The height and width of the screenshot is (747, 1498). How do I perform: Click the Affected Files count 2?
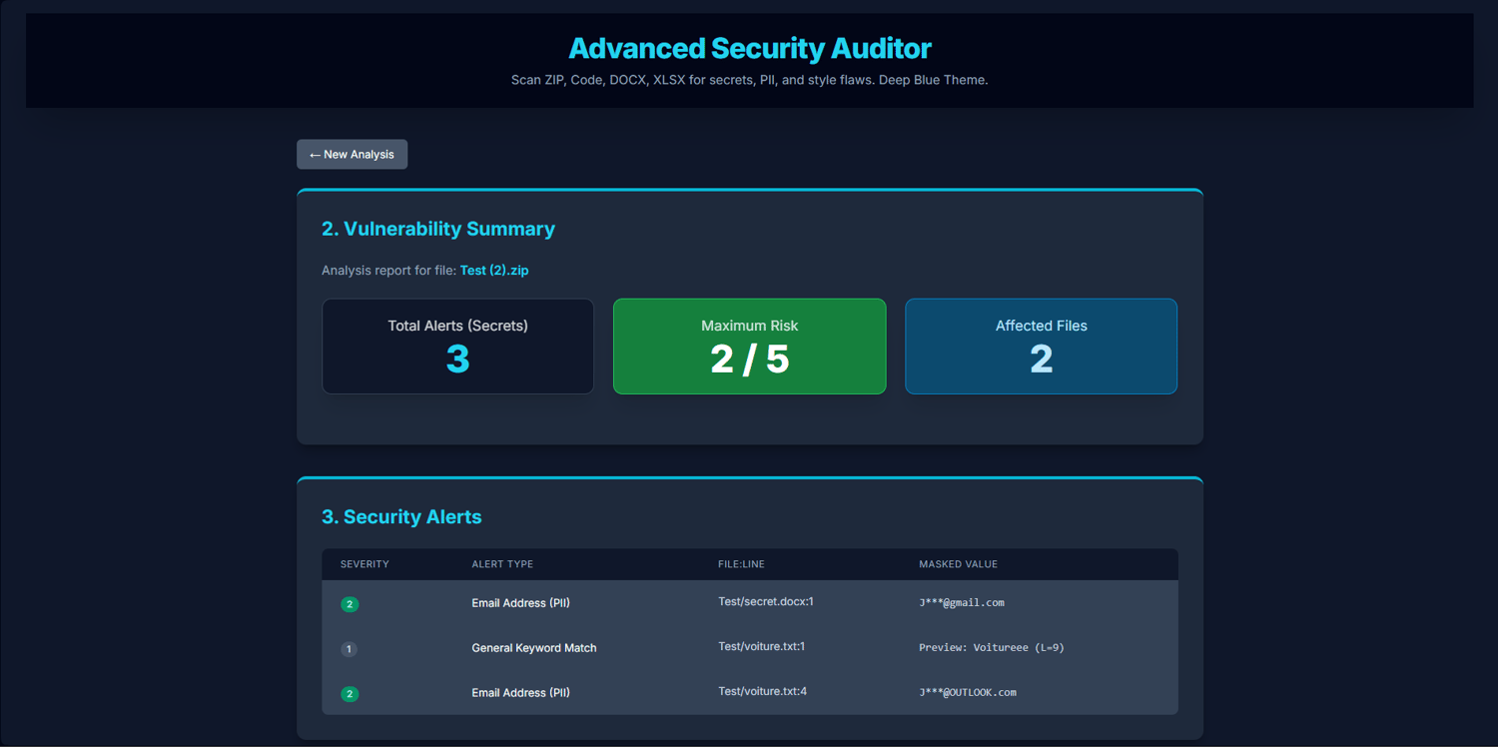click(x=1041, y=360)
